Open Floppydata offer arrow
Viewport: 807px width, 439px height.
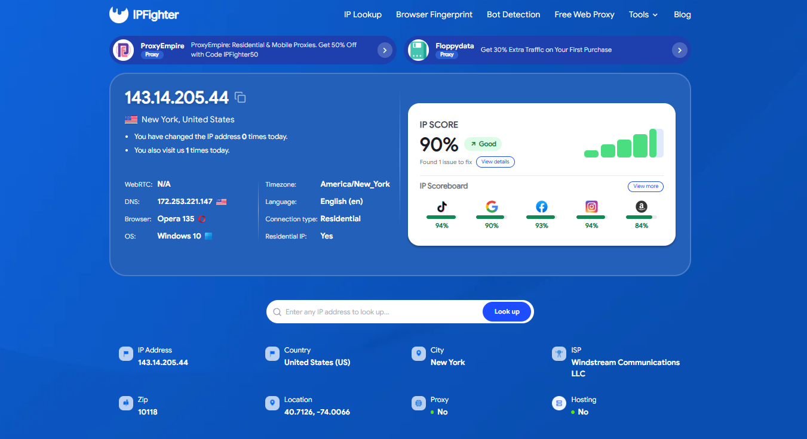(x=680, y=50)
